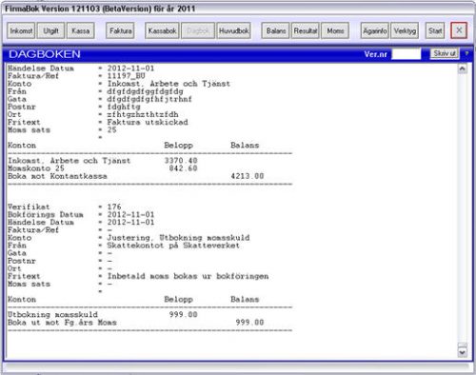Open the Ägarinfo page
Image resolution: width=476 pixels, height=375 pixels.
(375, 30)
